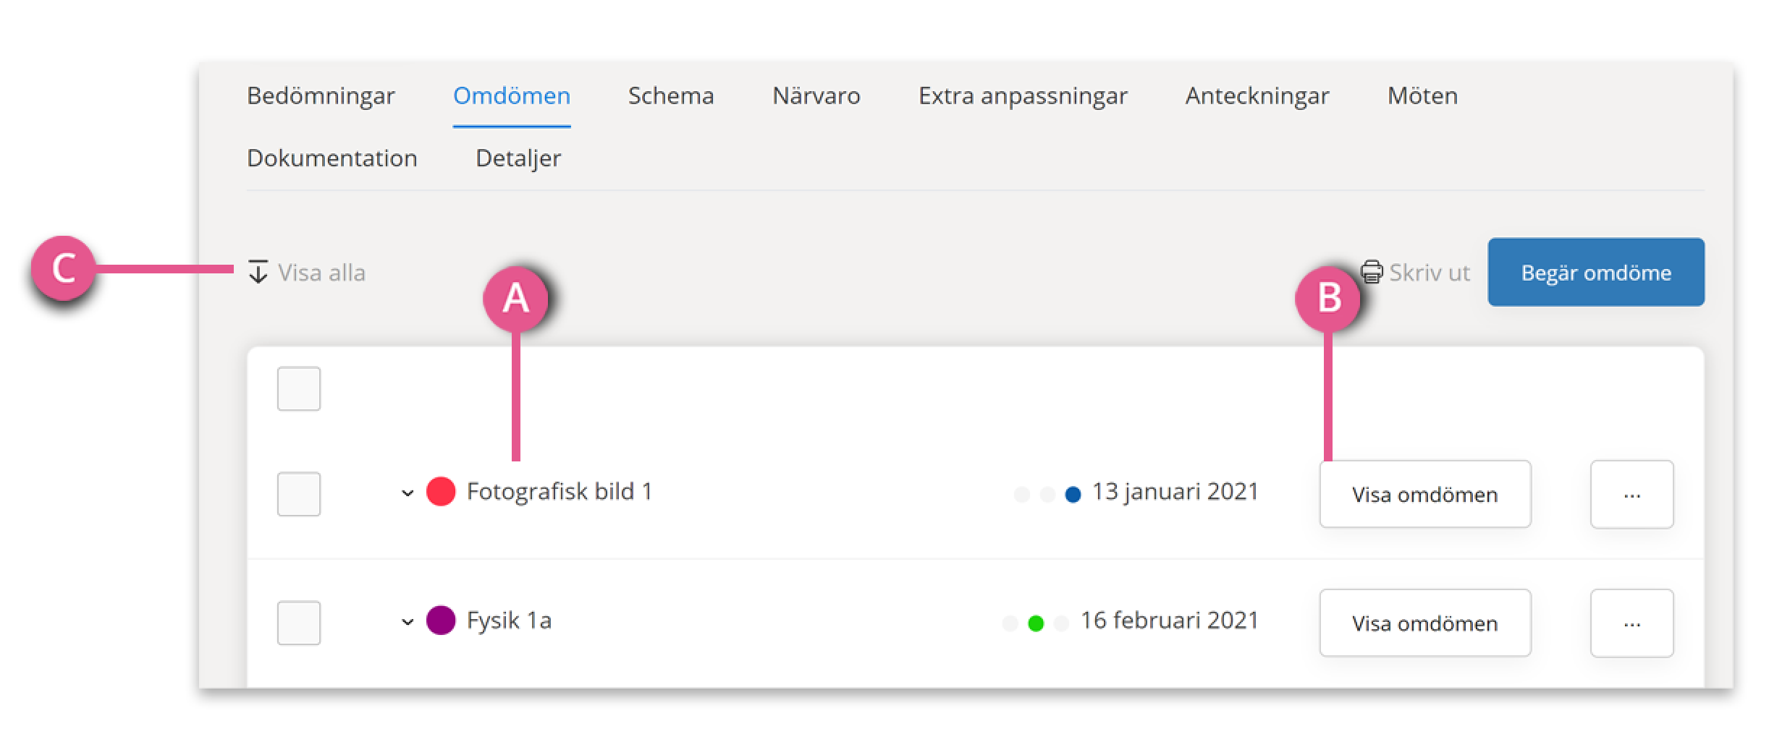Click the Visa alla download-arrow icon
The height and width of the screenshot is (729, 1790).
[258, 272]
